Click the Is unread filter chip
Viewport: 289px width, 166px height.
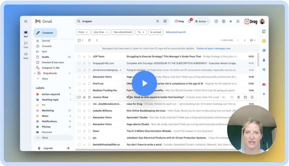pyautogui.click(x=156, y=32)
